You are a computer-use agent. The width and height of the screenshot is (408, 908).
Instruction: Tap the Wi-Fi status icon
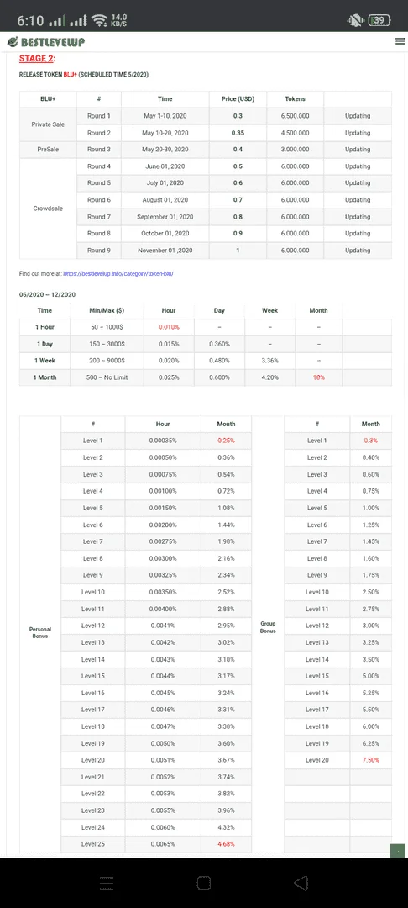[99, 20]
